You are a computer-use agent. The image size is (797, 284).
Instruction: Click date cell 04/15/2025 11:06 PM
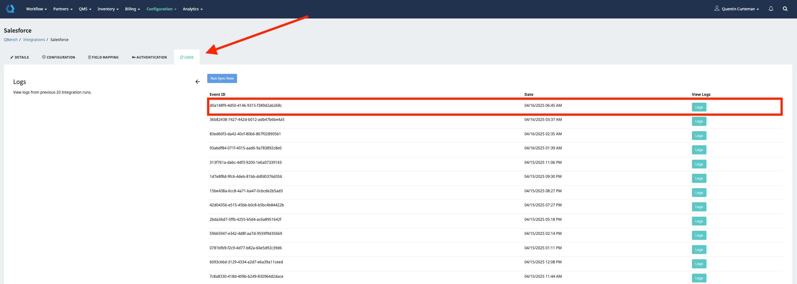click(543, 163)
